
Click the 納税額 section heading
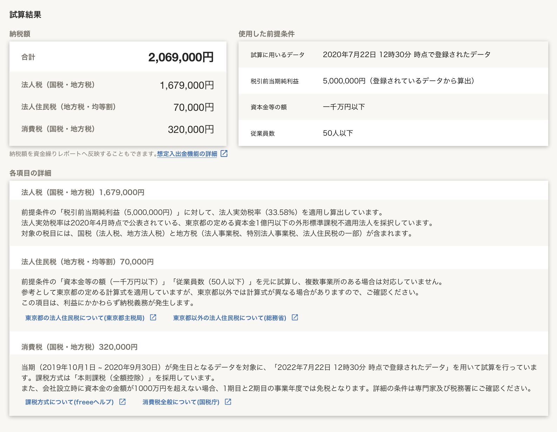pyautogui.click(x=20, y=34)
